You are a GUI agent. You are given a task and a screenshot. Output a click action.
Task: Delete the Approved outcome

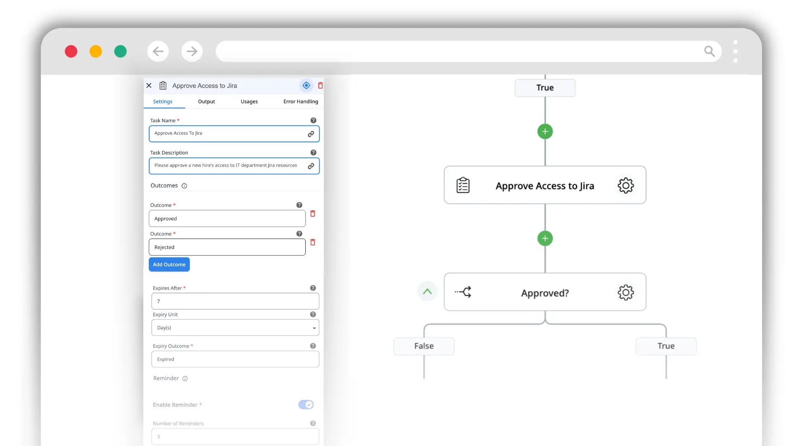coord(313,214)
